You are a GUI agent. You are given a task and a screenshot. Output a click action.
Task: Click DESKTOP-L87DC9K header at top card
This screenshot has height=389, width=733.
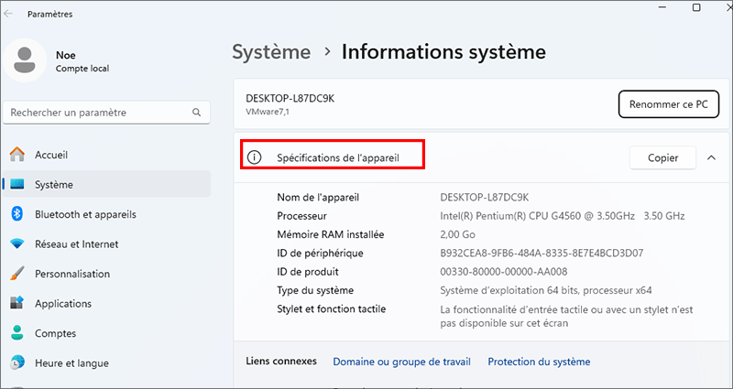pyautogui.click(x=290, y=99)
